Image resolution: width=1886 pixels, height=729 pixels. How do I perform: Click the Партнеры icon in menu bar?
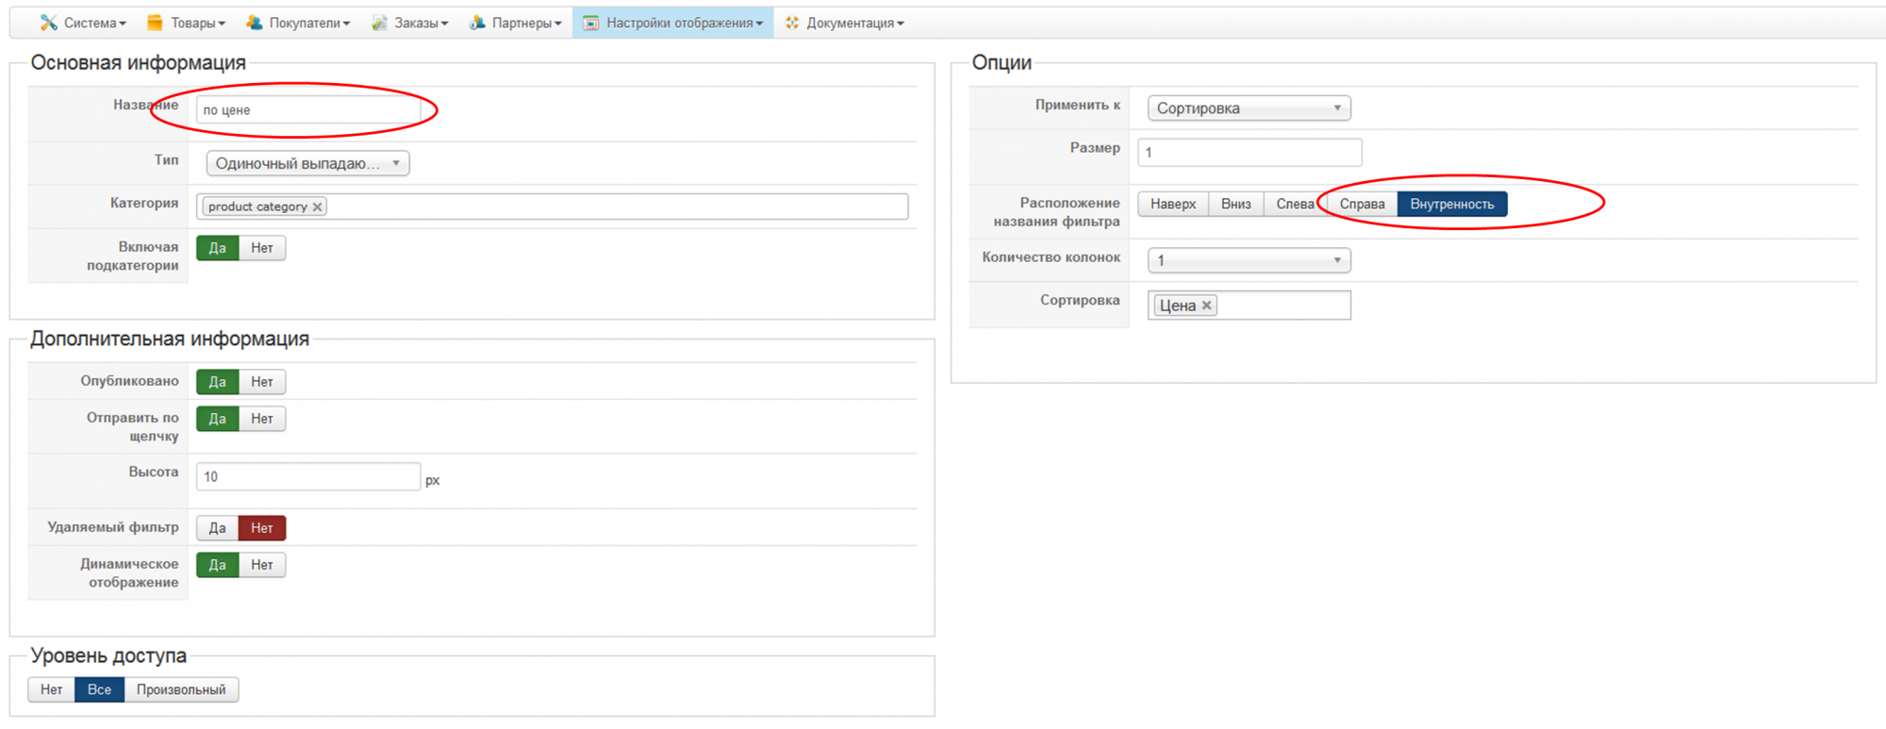pos(477,23)
